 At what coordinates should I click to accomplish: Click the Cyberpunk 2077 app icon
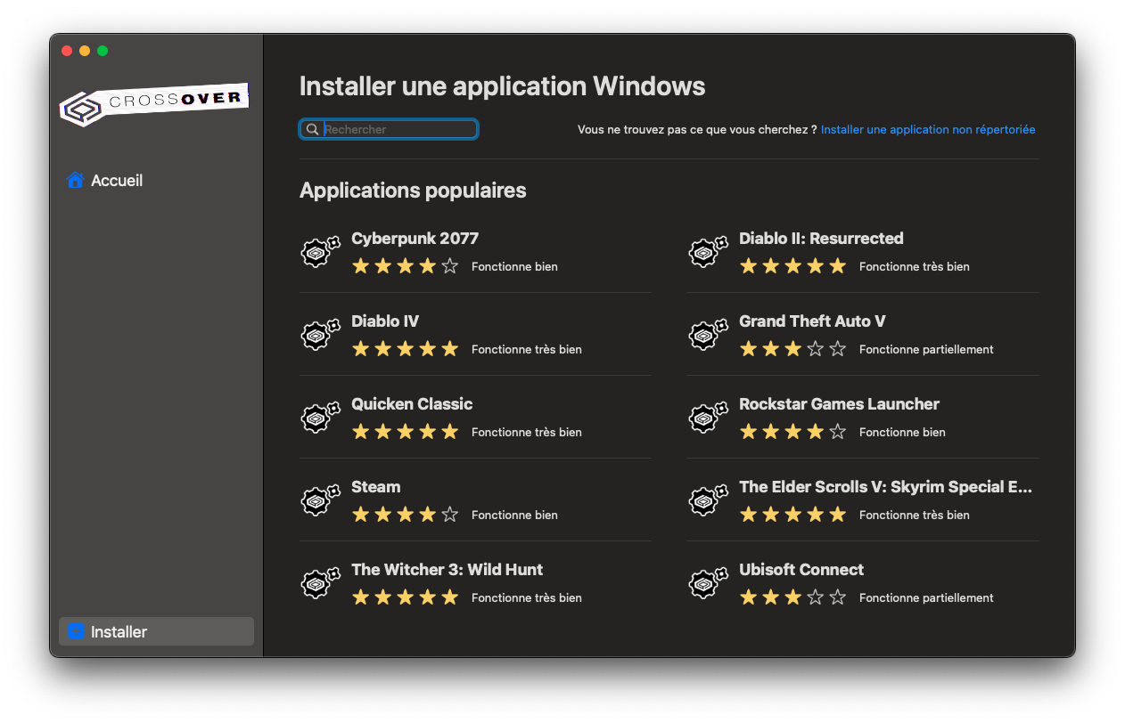tap(320, 252)
